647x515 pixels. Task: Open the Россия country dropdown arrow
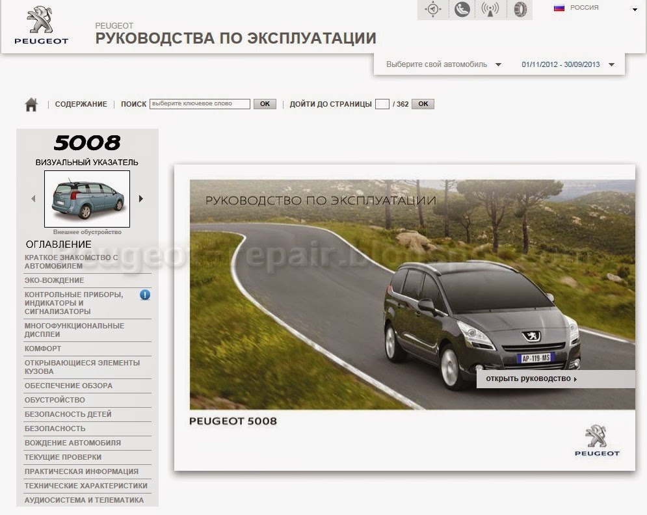635,10
